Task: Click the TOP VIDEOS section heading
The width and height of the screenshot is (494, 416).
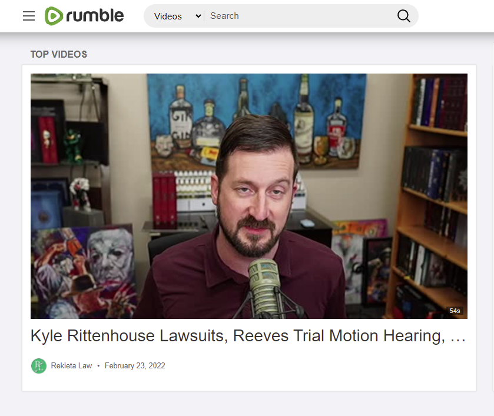Action: (59, 54)
